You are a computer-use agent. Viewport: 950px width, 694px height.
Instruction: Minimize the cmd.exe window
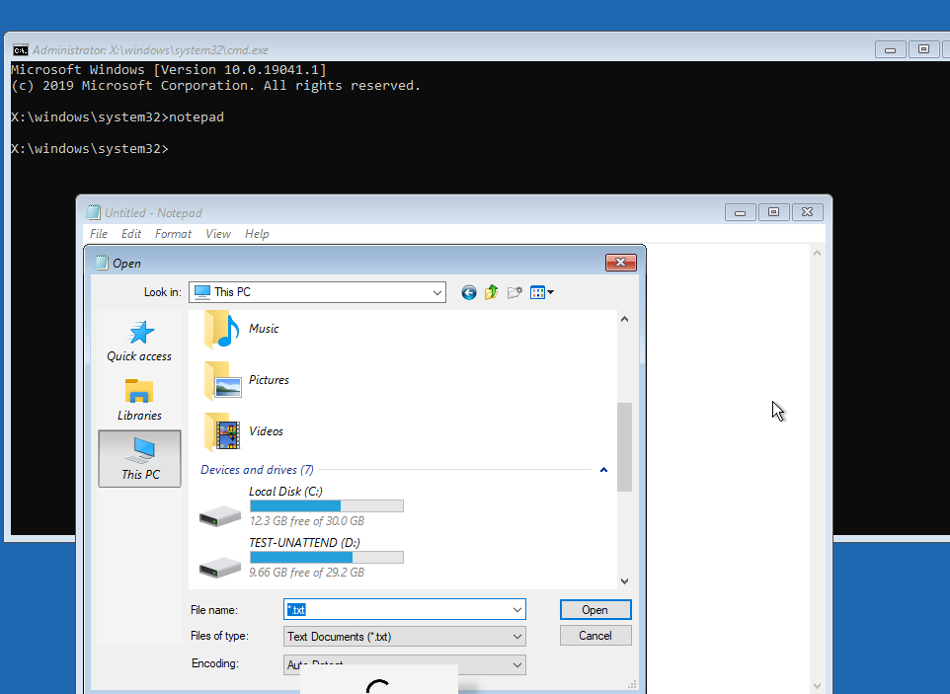click(x=891, y=49)
